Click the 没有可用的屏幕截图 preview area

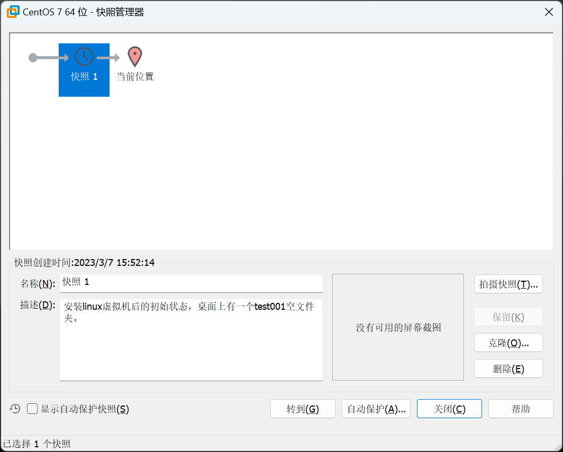tap(398, 327)
